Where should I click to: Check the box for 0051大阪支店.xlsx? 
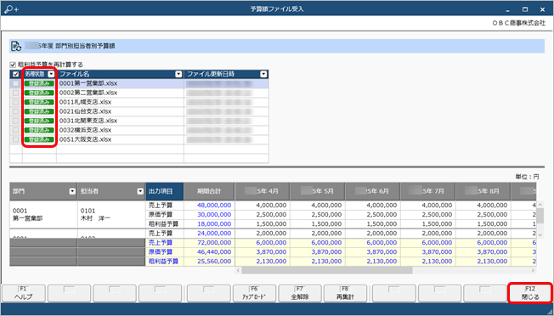click(15, 139)
